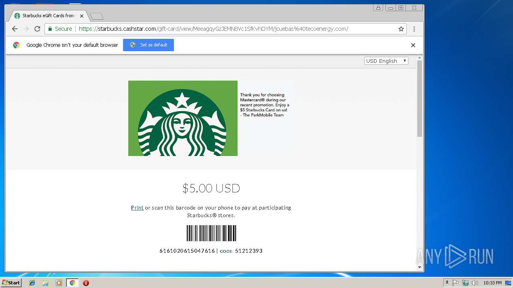Select the Chrome taskbar button

point(72,283)
